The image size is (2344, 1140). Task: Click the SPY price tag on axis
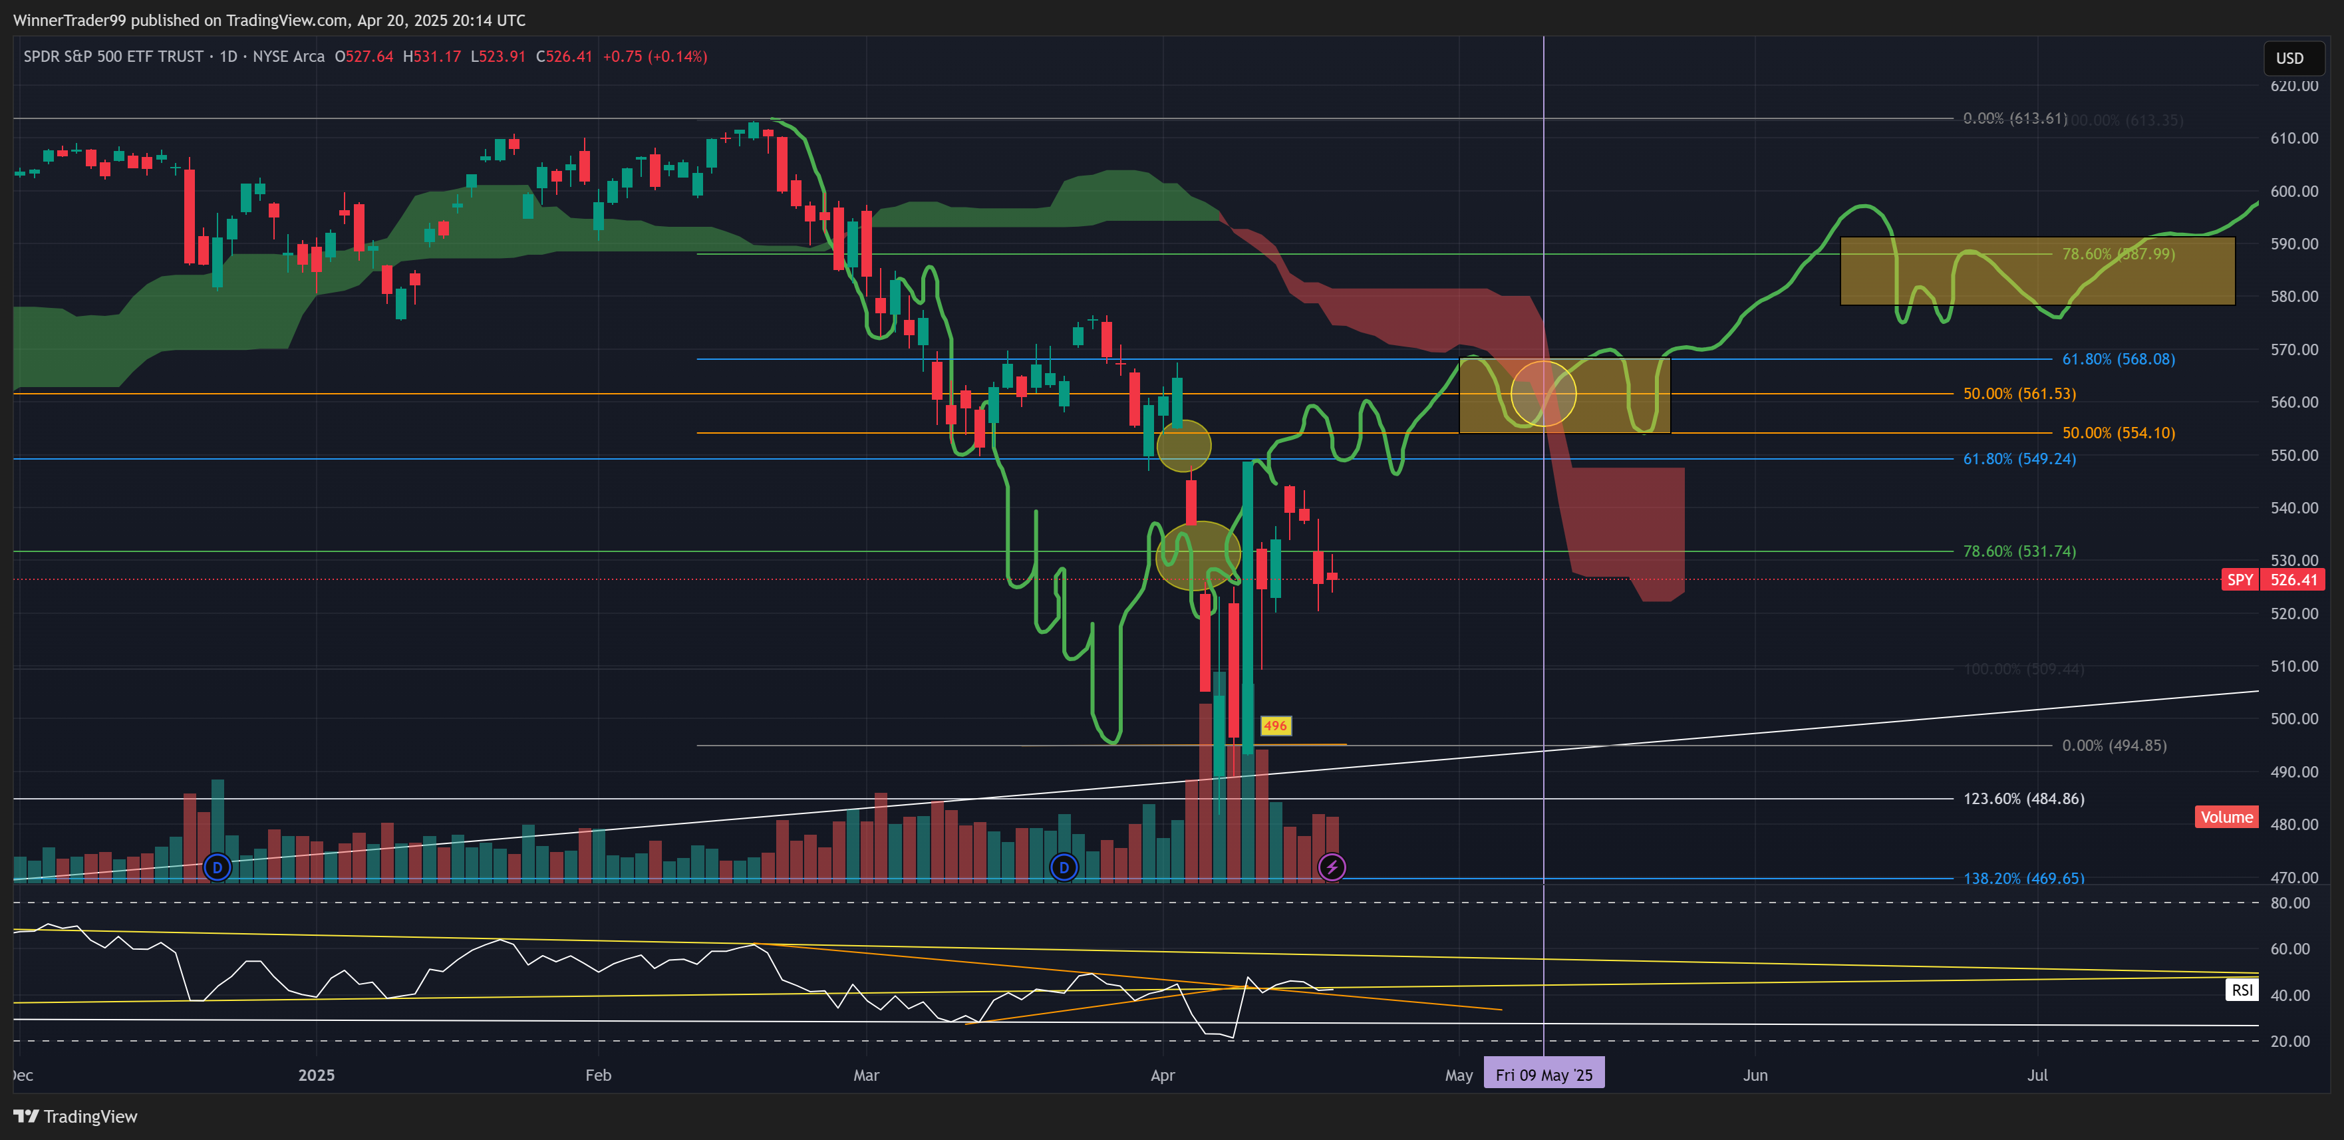coord(2240,579)
